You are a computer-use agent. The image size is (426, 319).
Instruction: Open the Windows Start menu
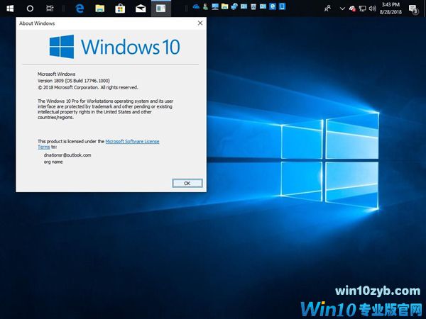[10, 9]
